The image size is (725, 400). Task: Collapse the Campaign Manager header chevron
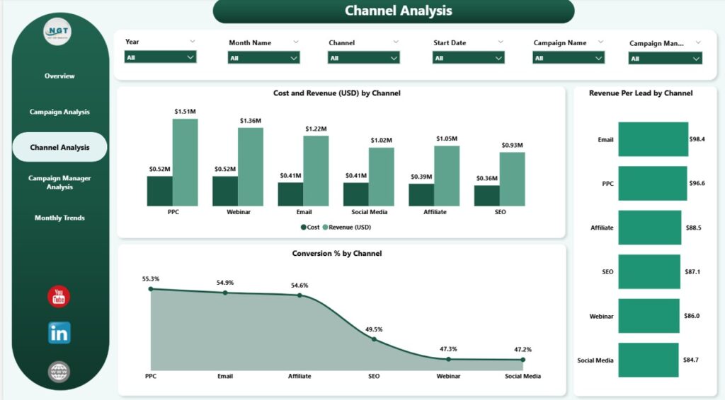click(698, 42)
